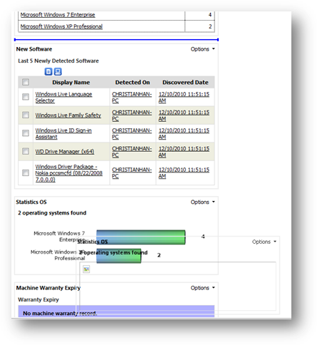Viewport: 317px width, 345px height.
Task: Open discovered date link in Family Safety row
Action: point(184,115)
